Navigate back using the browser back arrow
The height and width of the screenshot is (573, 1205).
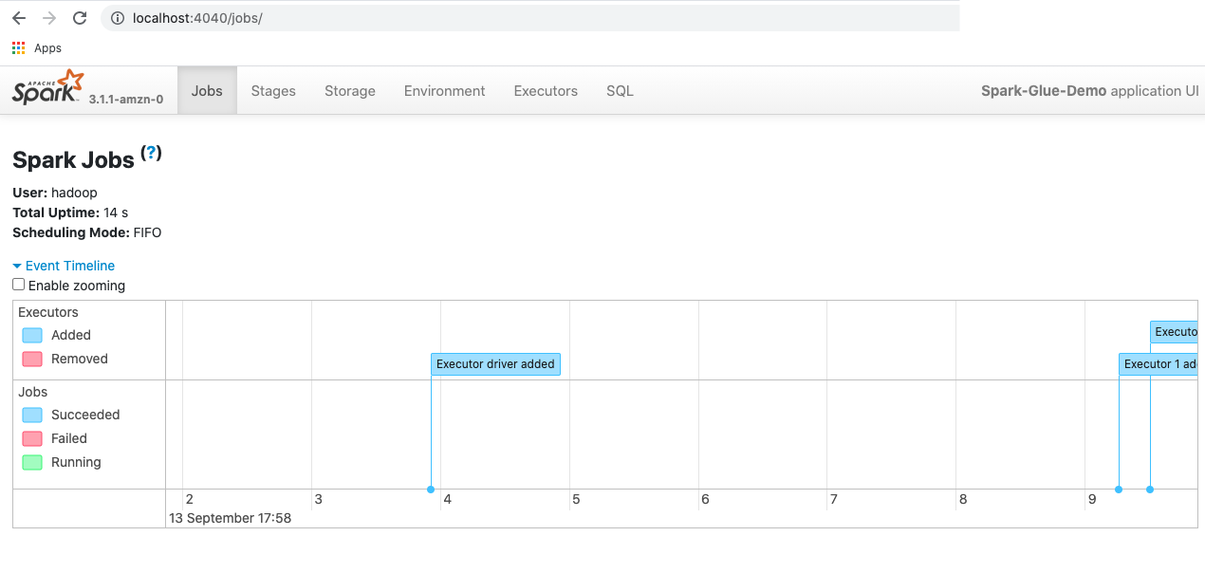(18, 16)
